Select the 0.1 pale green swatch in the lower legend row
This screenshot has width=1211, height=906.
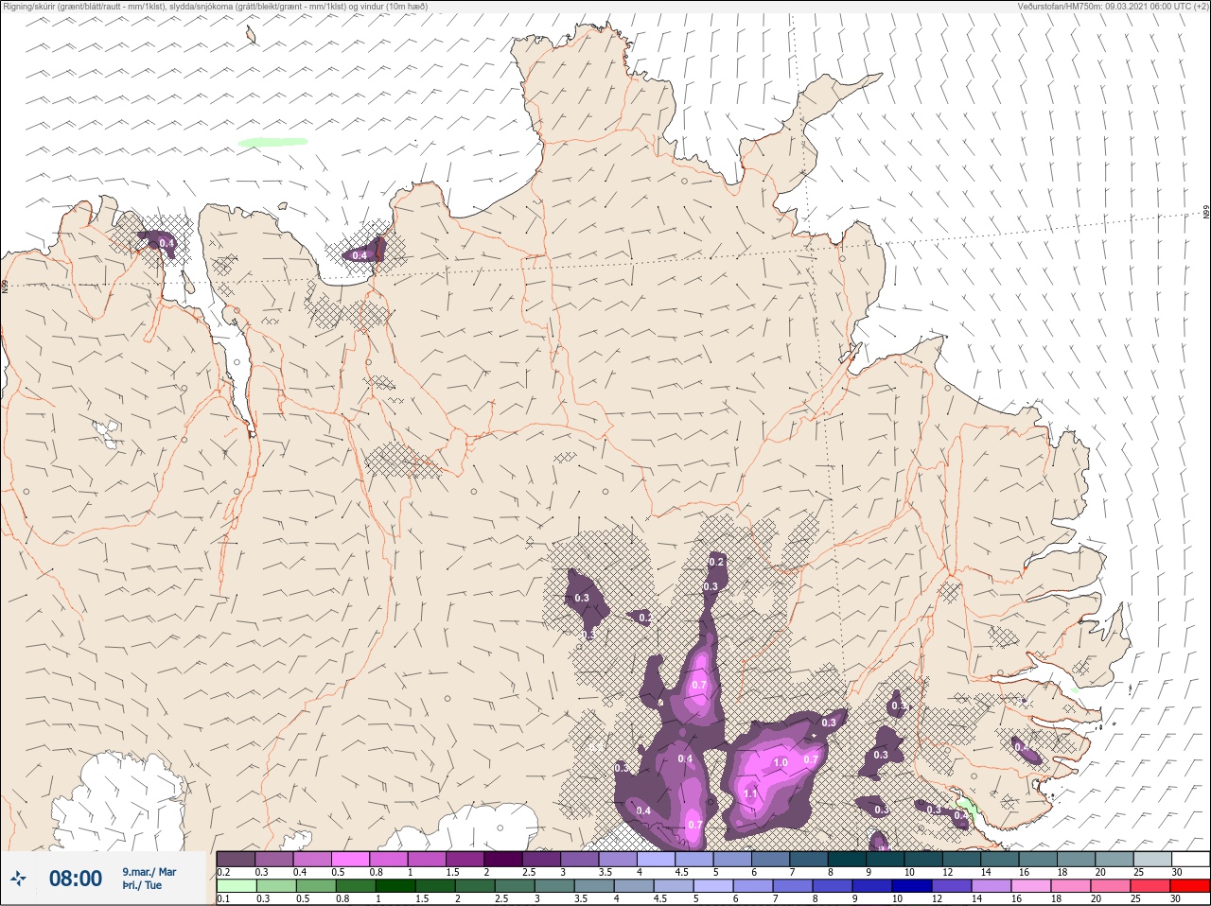tap(236, 886)
